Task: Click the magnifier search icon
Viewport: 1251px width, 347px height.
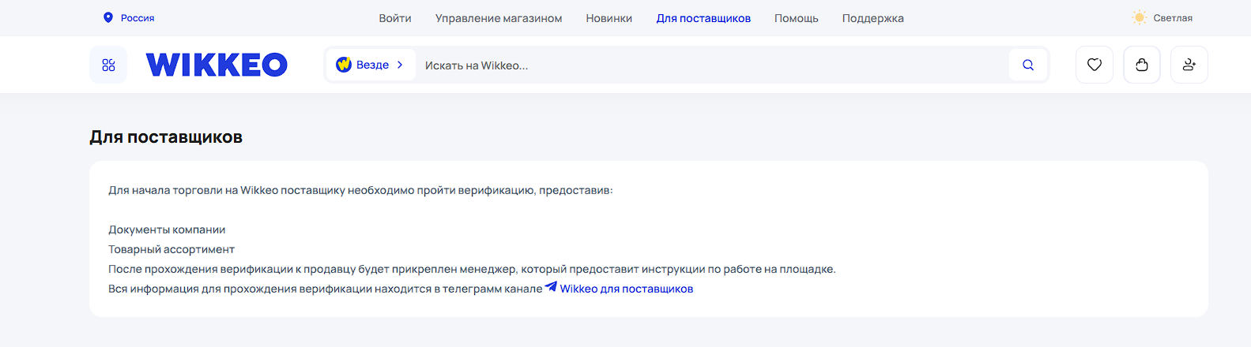Action: pyautogui.click(x=1028, y=65)
